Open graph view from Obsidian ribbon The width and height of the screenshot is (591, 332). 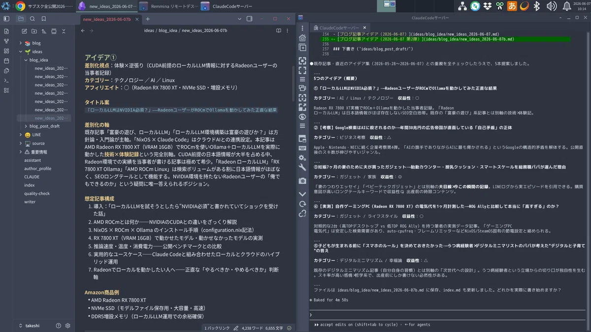[x=6, y=41]
